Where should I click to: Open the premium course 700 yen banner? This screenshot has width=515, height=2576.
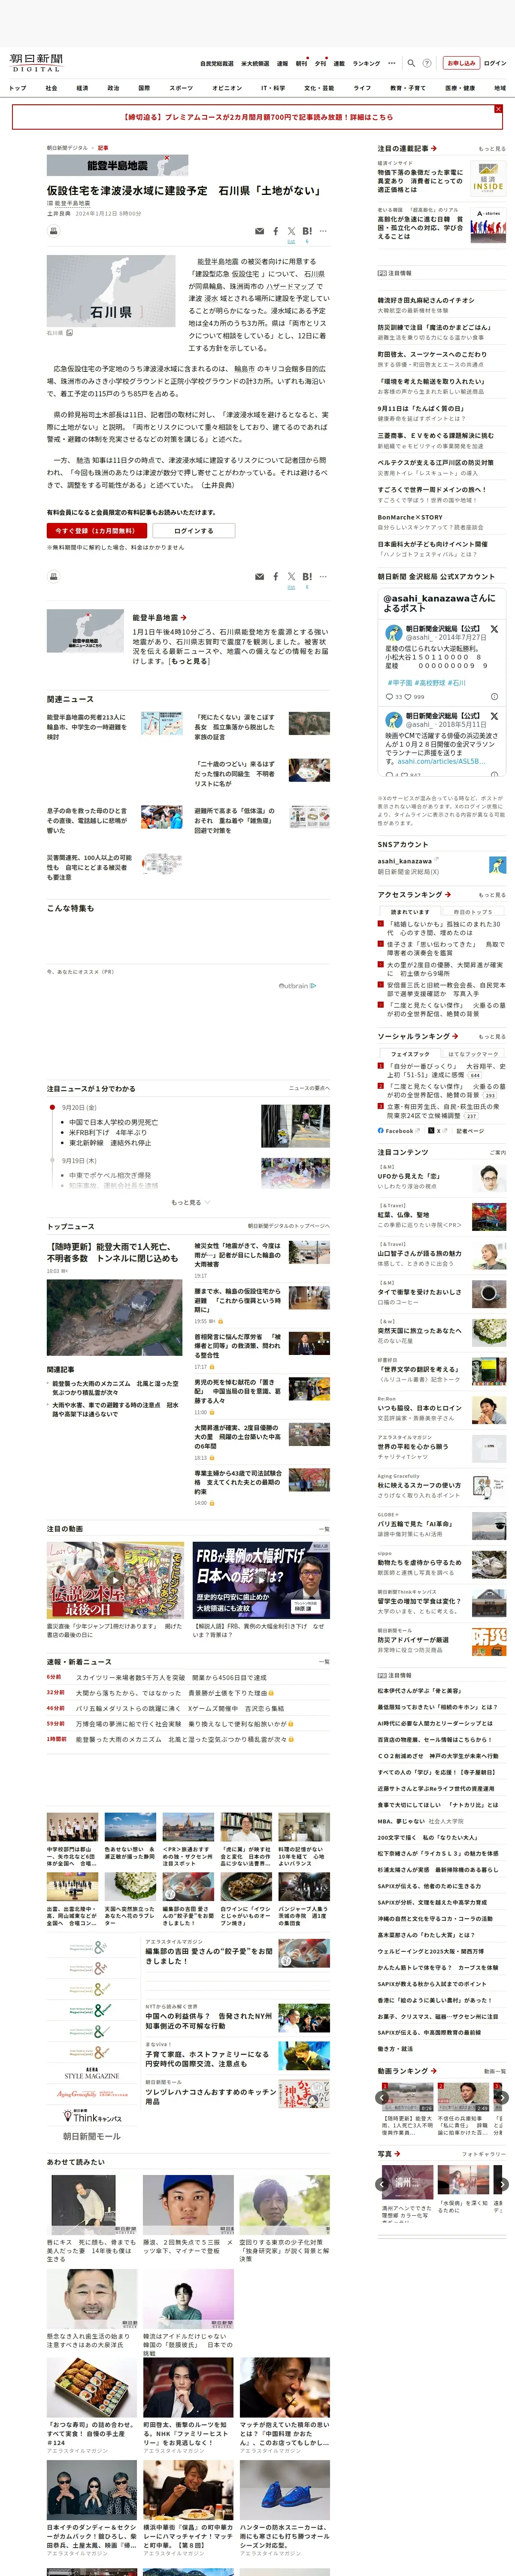coord(258,117)
